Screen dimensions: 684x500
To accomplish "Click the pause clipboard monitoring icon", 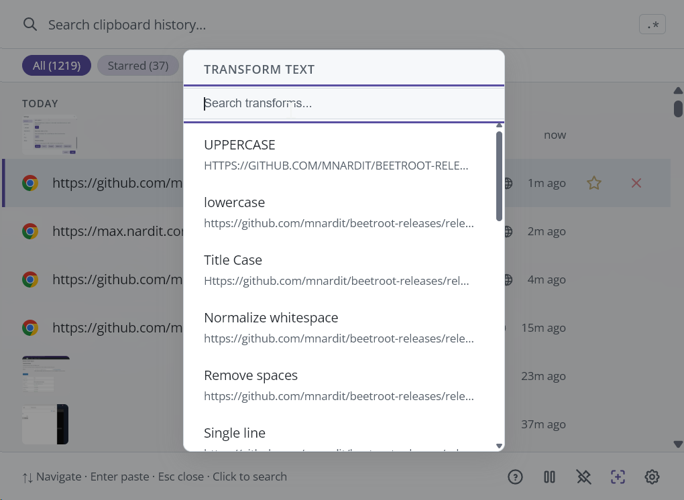I will pos(549,477).
